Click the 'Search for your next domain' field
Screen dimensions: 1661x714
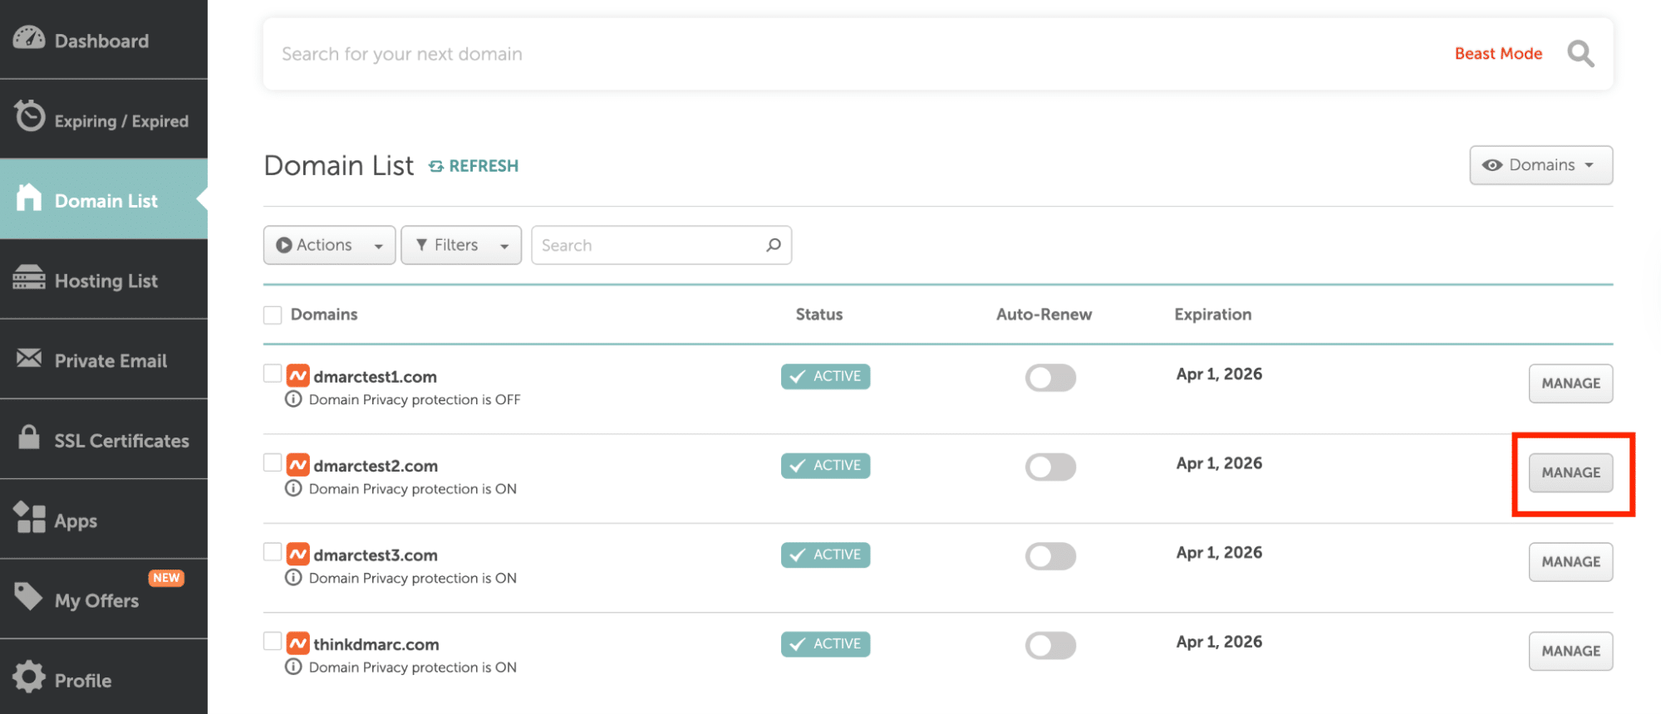pyautogui.click(x=831, y=54)
